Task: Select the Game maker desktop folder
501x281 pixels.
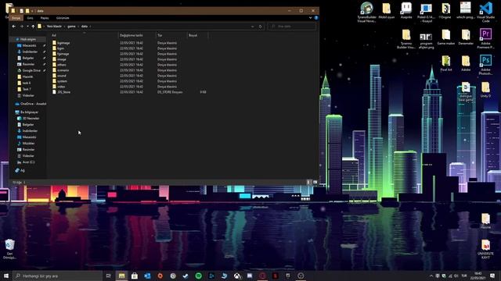Action: pos(446,37)
